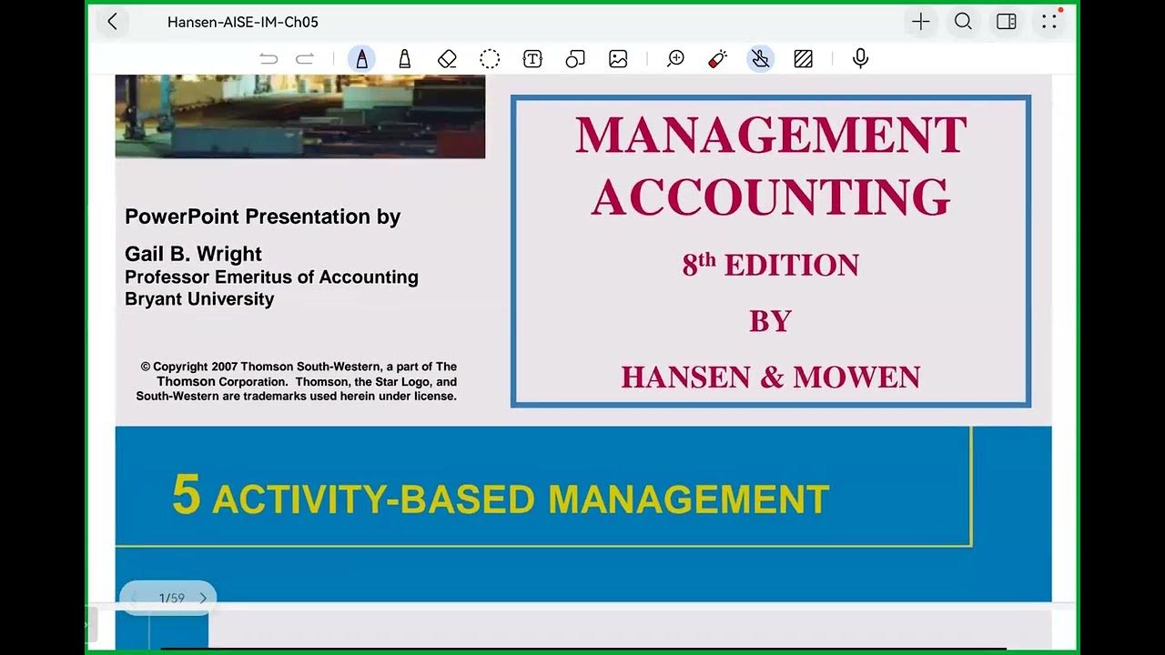The height and width of the screenshot is (655, 1165).
Task: Click the 8th EDITION text
Action: (x=771, y=264)
